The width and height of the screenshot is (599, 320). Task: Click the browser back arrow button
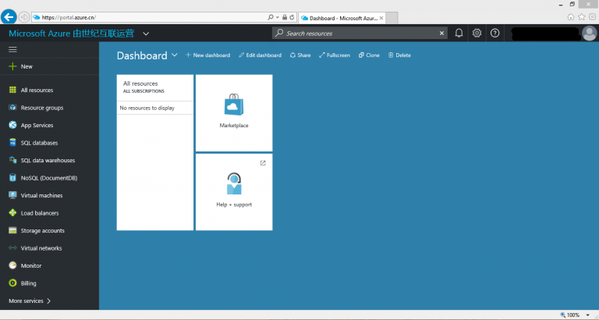click(9, 17)
